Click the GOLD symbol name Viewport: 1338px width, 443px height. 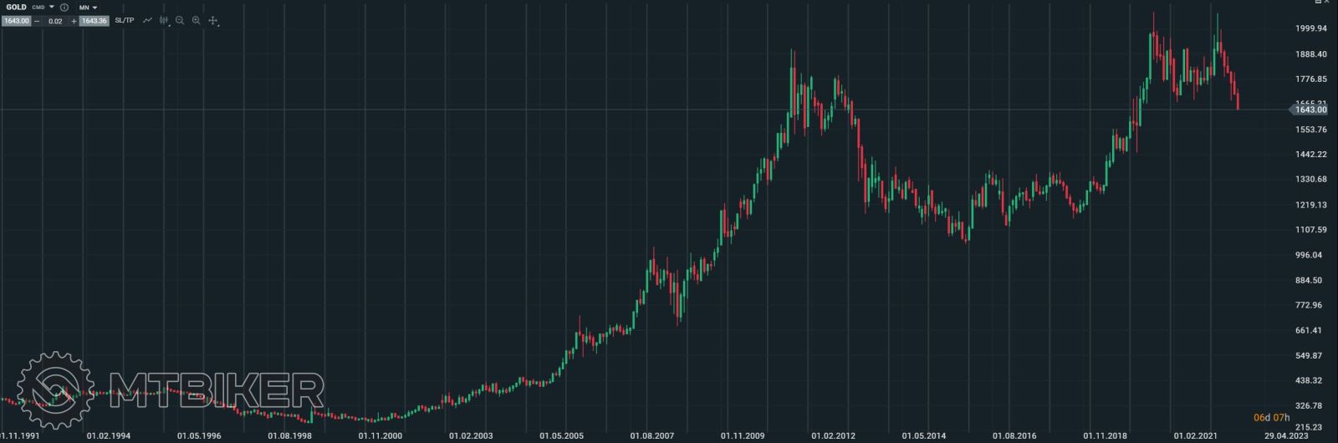[16, 8]
